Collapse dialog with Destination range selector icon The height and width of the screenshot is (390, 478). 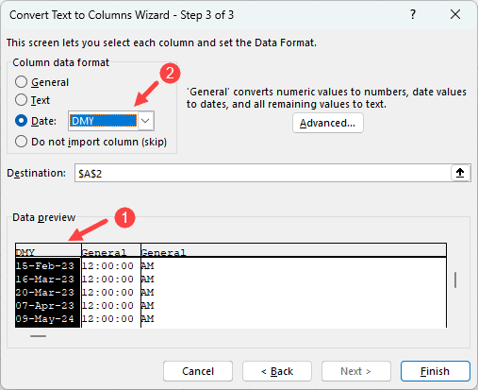tap(460, 173)
